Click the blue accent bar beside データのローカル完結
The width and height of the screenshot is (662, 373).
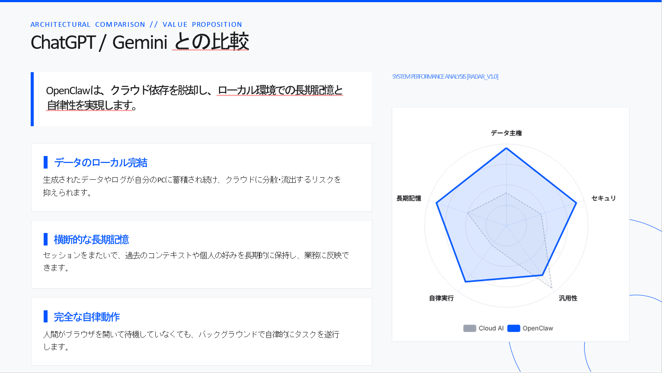[x=45, y=163]
